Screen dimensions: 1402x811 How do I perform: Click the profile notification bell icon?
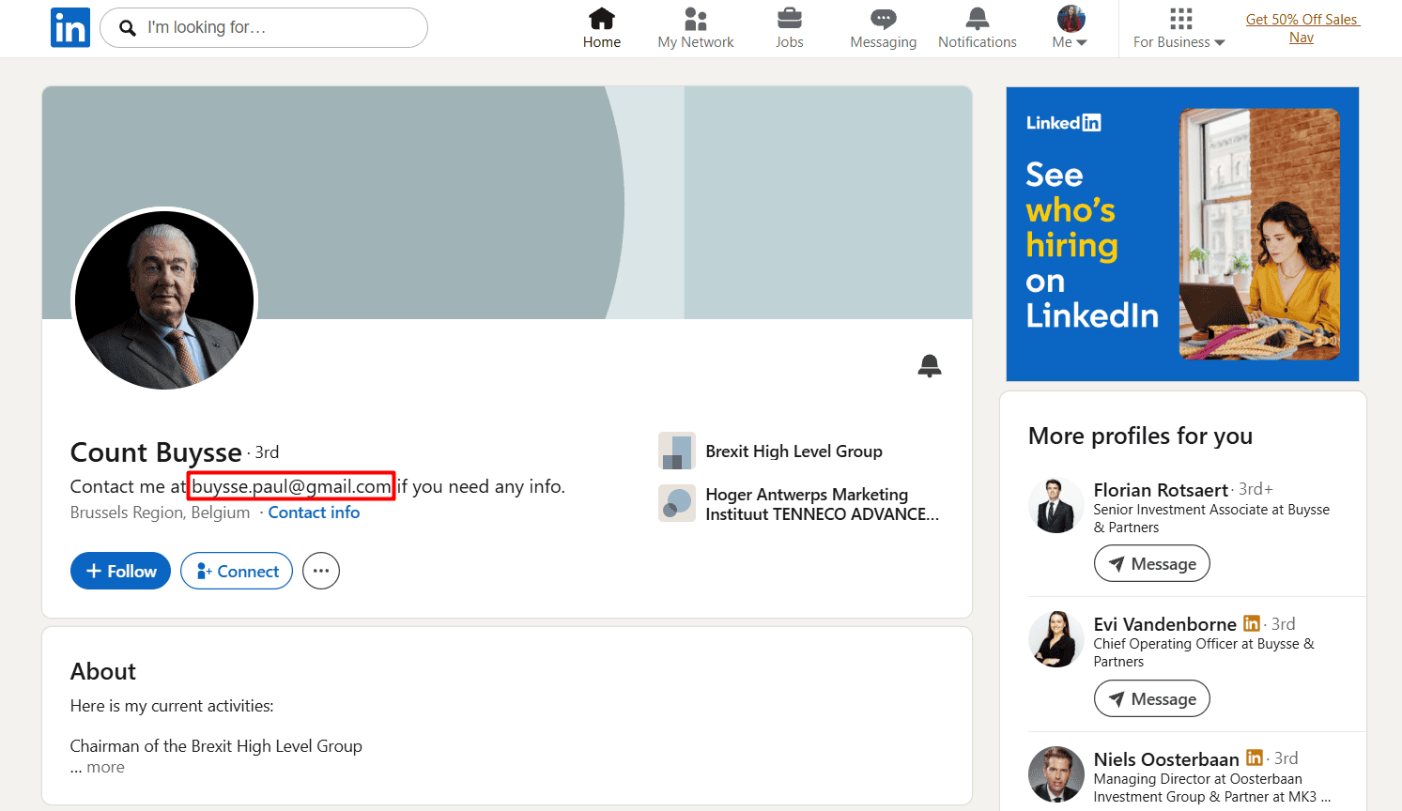[930, 366]
